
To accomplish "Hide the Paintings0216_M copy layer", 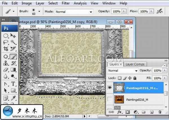I will tap(110, 87).
